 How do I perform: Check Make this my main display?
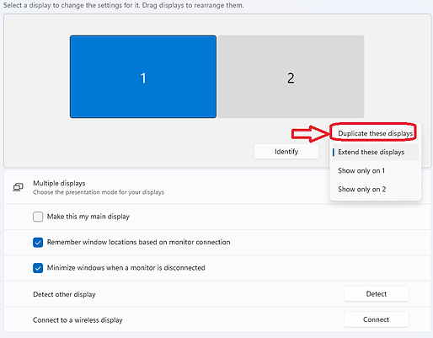tap(38, 217)
